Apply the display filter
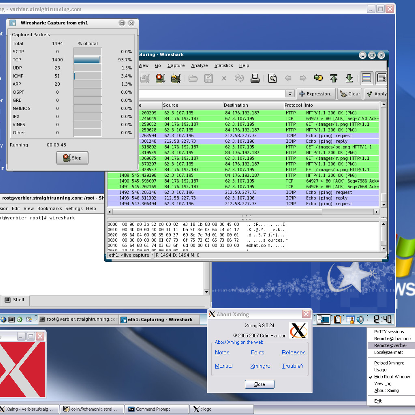Viewport: 415px width, 415px height. point(376,94)
